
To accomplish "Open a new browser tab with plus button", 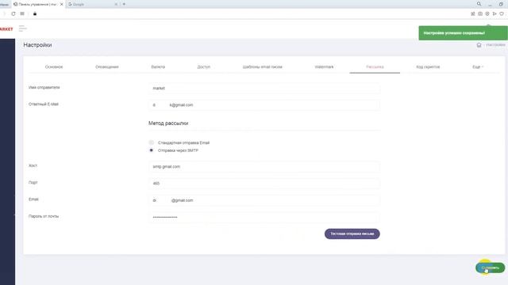I will tap(124, 4).
